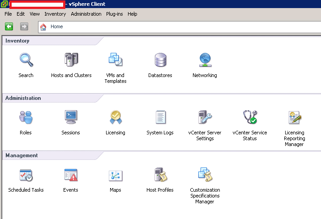This screenshot has height=219, width=321.
Task: Open the Help menu
Action: [133, 14]
